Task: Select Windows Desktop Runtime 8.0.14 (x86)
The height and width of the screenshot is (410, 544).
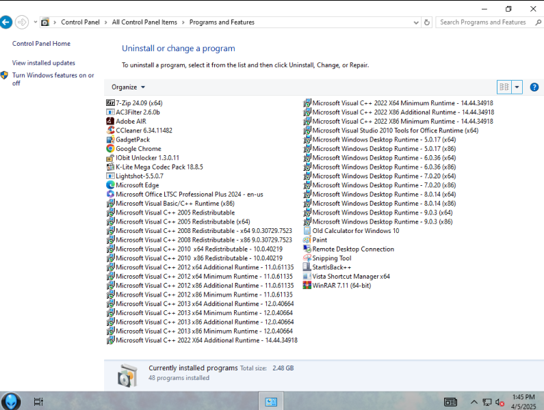Action: click(x=380, y=204)
